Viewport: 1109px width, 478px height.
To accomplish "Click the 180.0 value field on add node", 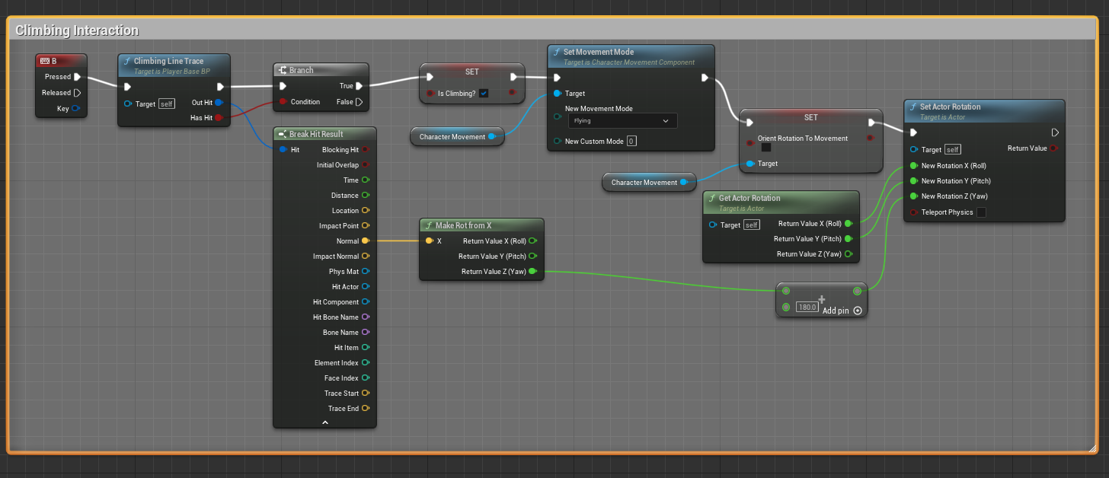I will [807, 308].
